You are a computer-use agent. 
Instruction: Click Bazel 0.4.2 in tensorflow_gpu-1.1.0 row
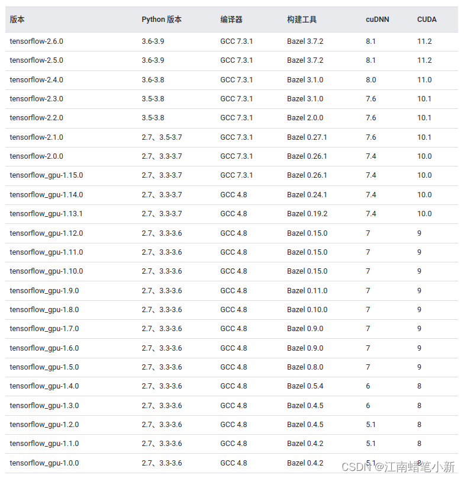pyautogui.click(x=305, y=444)
